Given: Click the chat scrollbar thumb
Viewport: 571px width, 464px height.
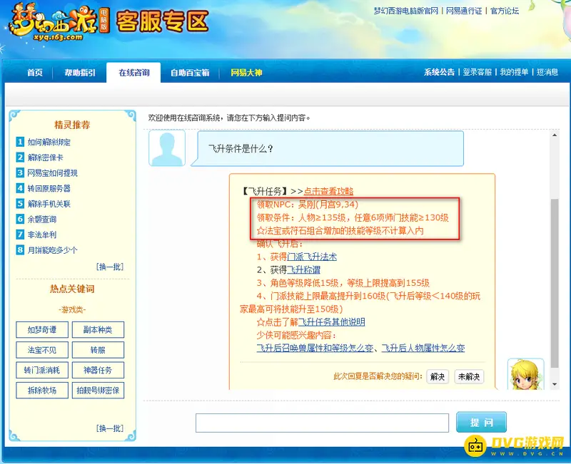Looking at the screenshot, I should tap(555, 284).
